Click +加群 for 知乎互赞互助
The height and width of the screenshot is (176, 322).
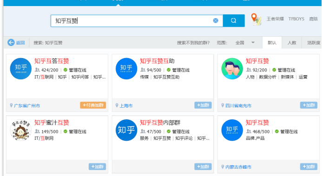203,105
